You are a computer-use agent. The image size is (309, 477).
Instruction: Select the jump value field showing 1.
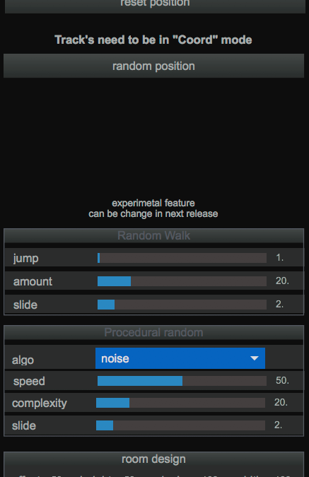[x=280, y=258]
